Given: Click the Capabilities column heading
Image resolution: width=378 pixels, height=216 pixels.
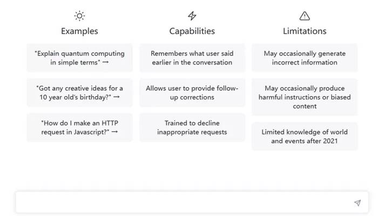Looking at the screenshot, I should pyautogui.click(x=192, y=31).
